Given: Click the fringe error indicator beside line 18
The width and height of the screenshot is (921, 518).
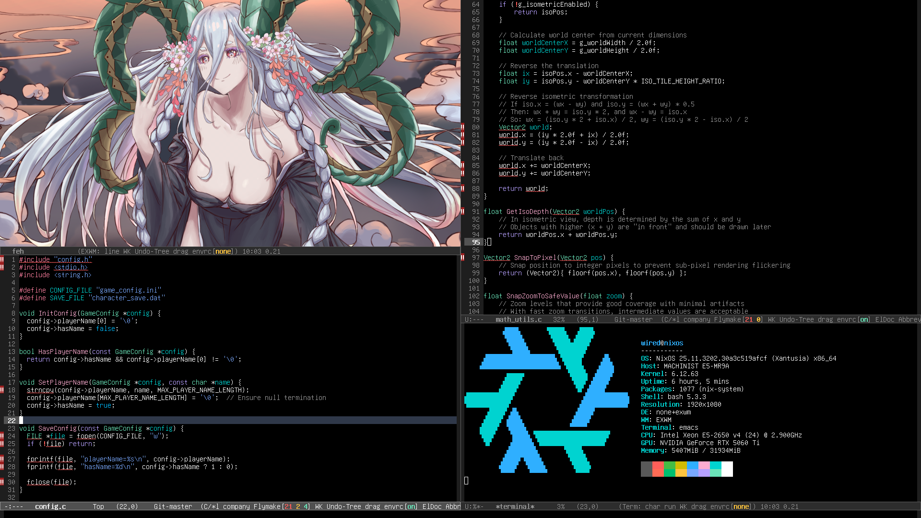Looking at the screenshot, I should (x=2, y=390).
